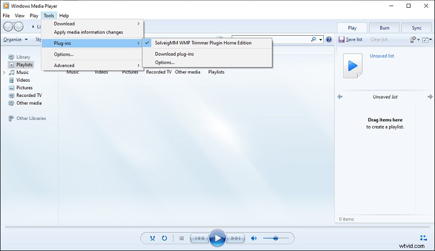Open the Plug-ins submenu item

tap(92, 43)
